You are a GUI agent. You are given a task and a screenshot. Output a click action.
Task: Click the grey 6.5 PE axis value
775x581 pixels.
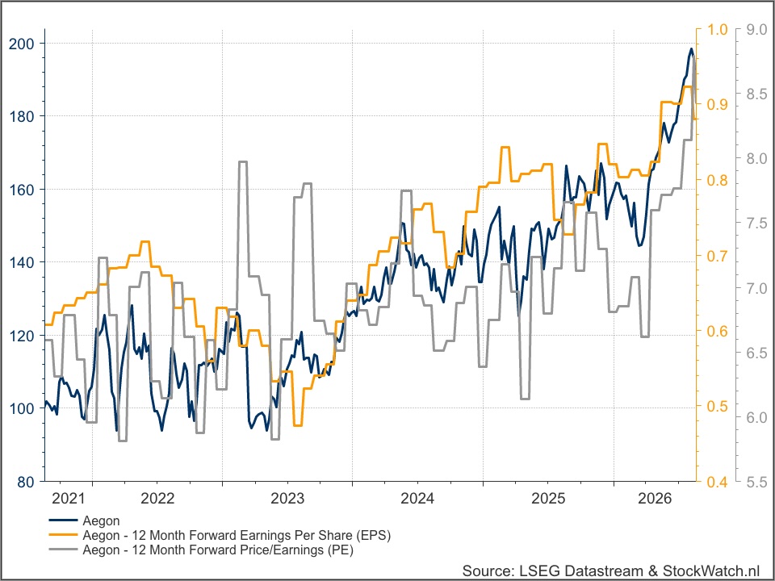(756, 353)
